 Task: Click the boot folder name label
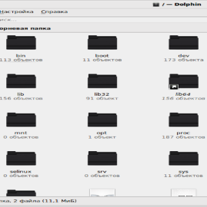(102, 55)
